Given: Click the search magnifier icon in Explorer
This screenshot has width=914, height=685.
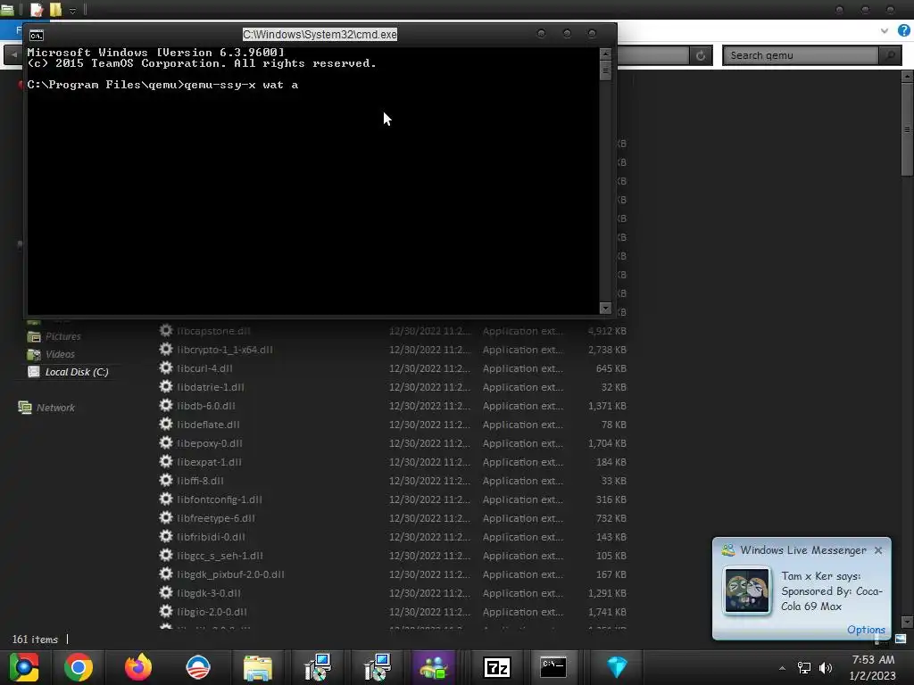Looking at the screenshot, I should [x=890, y=55].
